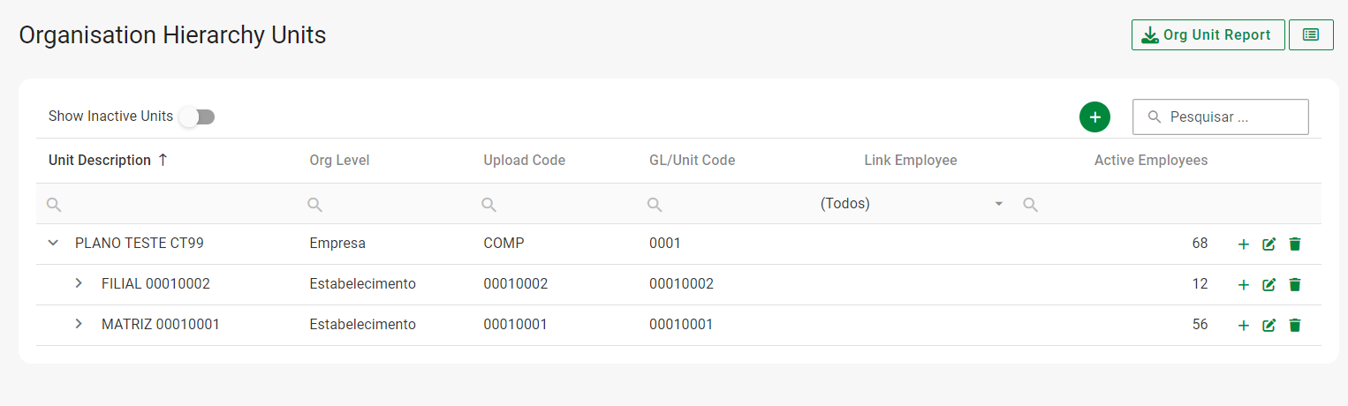The height and width of the screenshot is (406, 1348).
Task: Sort by Org Level column header
Action: [x=339, y=161]
